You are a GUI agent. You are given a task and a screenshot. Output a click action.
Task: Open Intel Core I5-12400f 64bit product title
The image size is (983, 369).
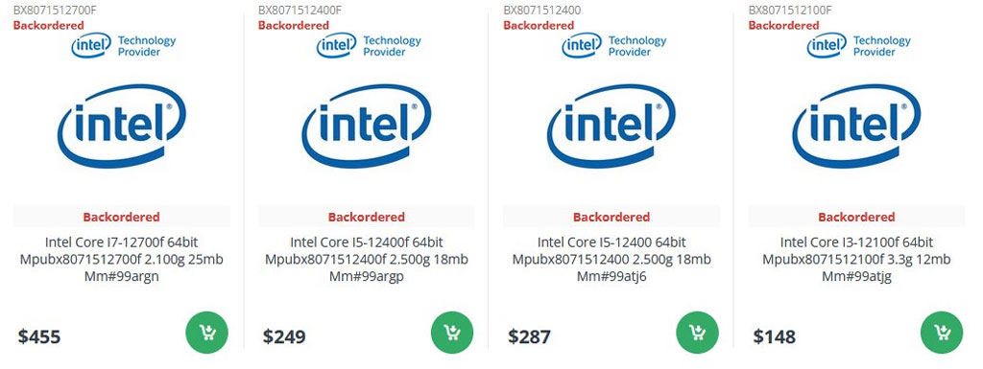(x=367, y=259)
